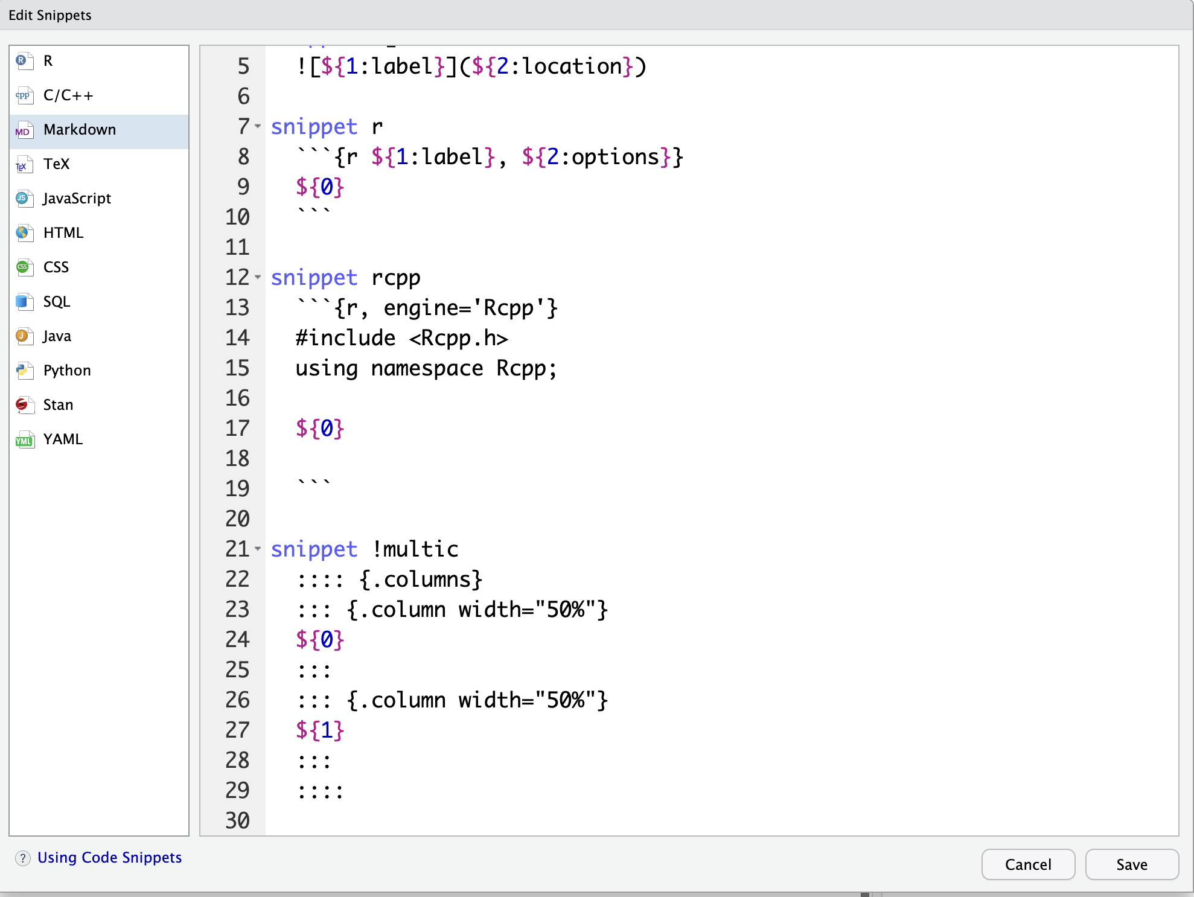Screen dimensions: 1194x897
Task: Collapse the snippet r fold arrow
Action: coord(258,126)
